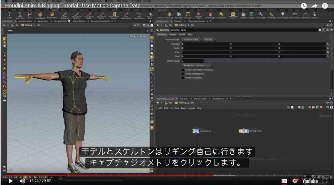Click the Share arrow icon

[x=314, y=6]
